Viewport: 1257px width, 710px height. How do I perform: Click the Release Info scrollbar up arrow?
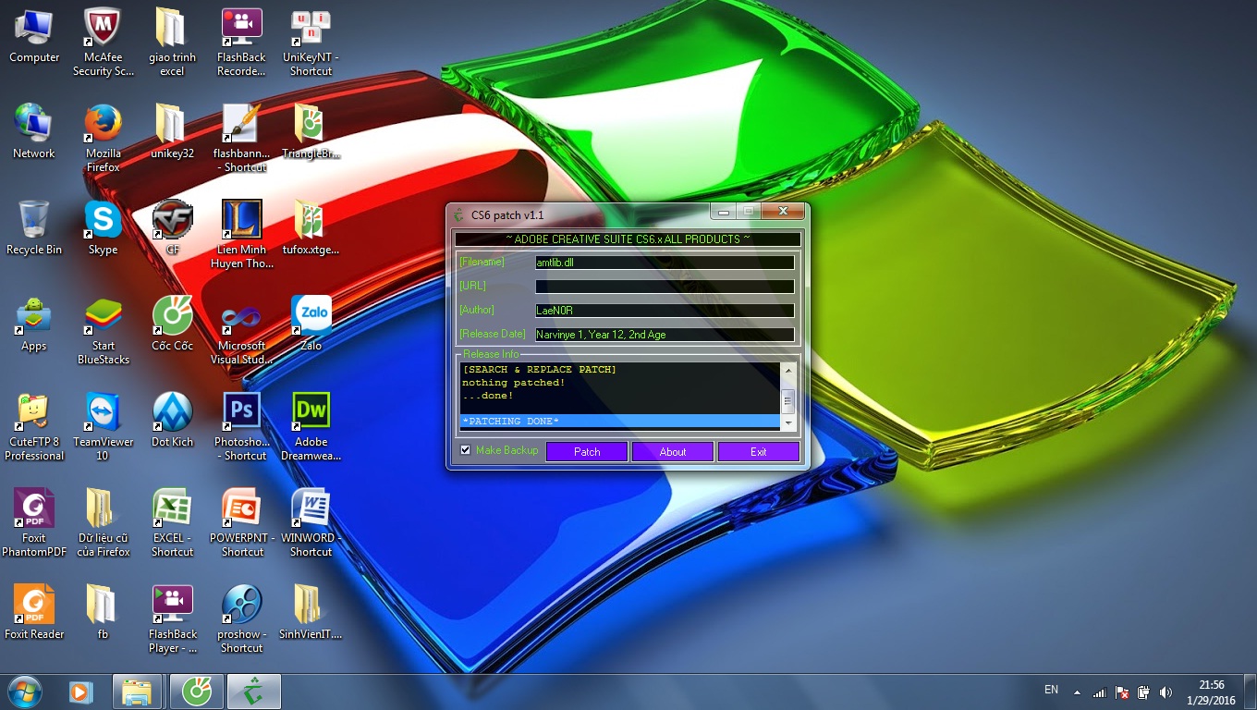pos(788,371)
